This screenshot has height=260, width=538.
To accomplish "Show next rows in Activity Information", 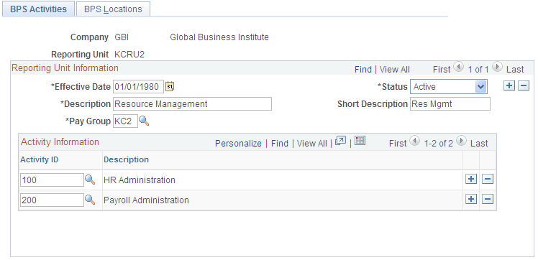I will tap(461, 141).
